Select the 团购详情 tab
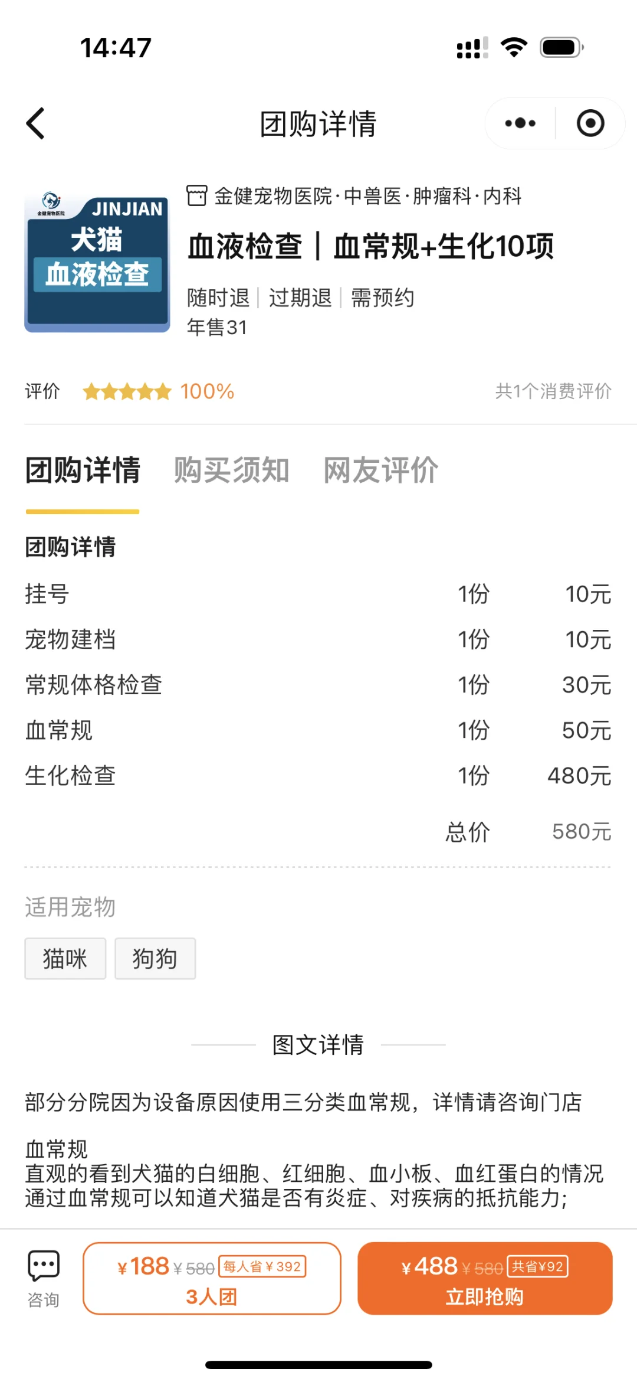637x1382 pixels. (83, 471)
